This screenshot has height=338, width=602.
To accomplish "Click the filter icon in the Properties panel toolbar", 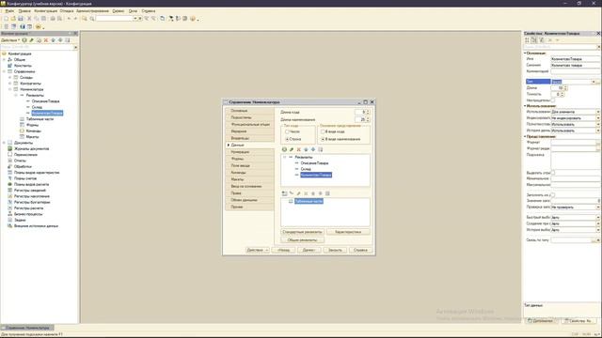I will click(x=542, y=40).
